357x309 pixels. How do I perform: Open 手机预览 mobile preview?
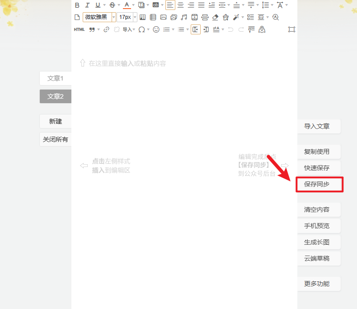coord(319,226)
